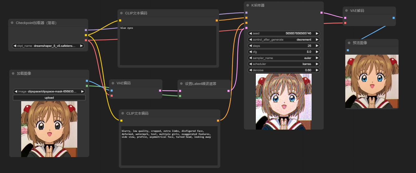Collapse the Checkpoint加载器 node via its title dot

click(12, 23)
